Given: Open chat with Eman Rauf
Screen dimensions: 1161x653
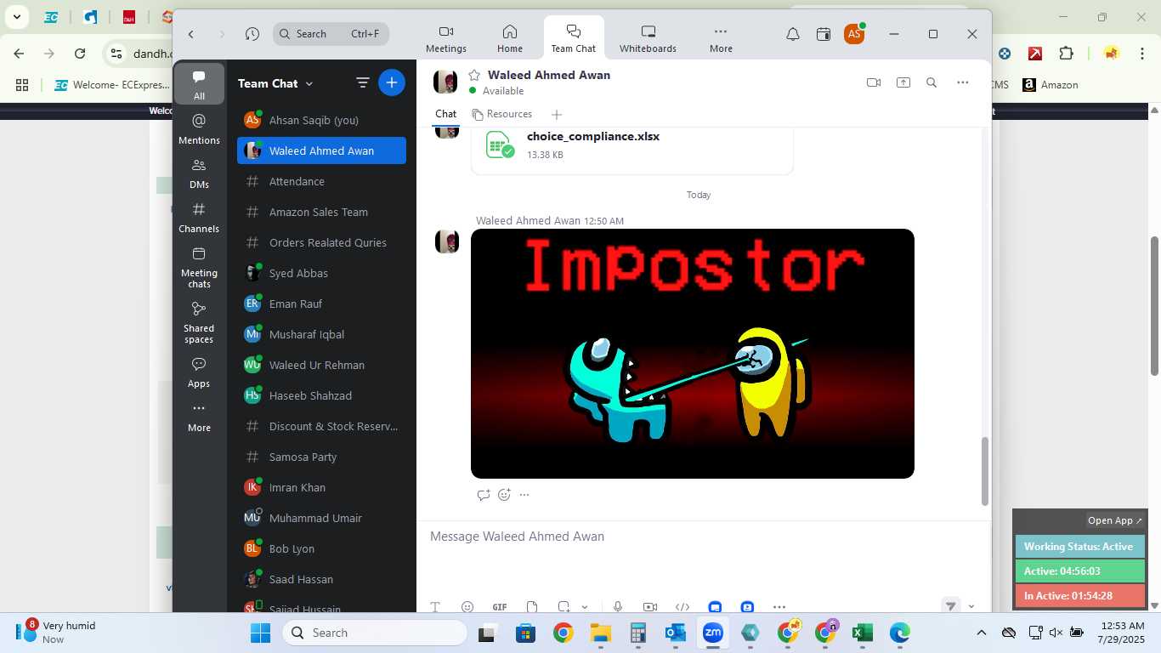Looking at the screenshot, I should click(x=321, y=304).
